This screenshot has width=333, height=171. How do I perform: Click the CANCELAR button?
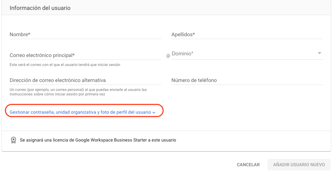248,165
